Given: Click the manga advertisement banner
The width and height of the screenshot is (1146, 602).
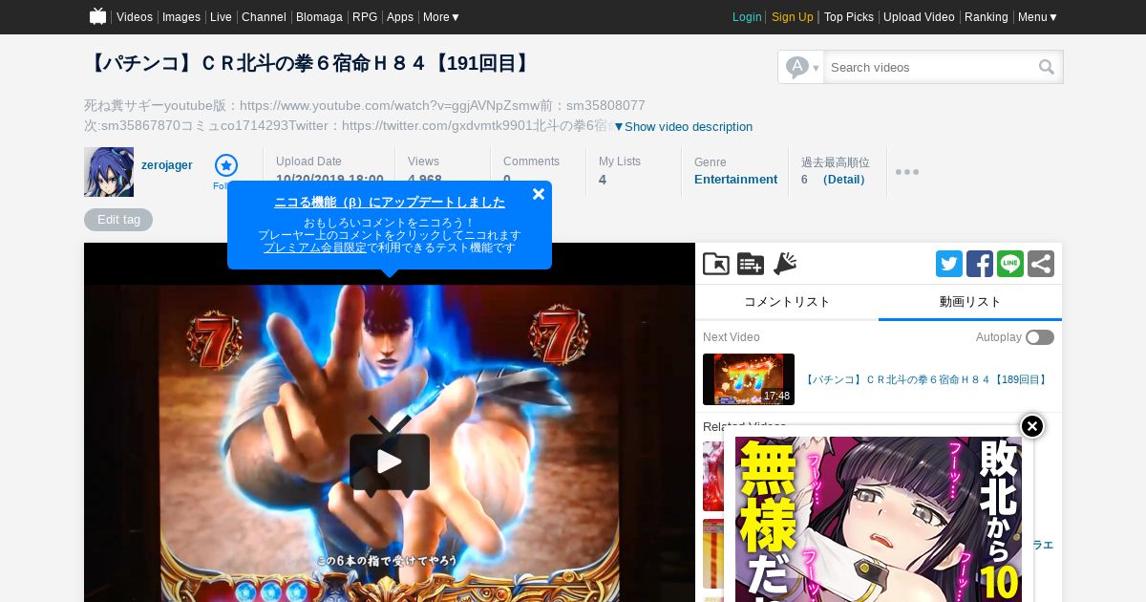Looking at the screenshot, I should (x=879, y=519).
